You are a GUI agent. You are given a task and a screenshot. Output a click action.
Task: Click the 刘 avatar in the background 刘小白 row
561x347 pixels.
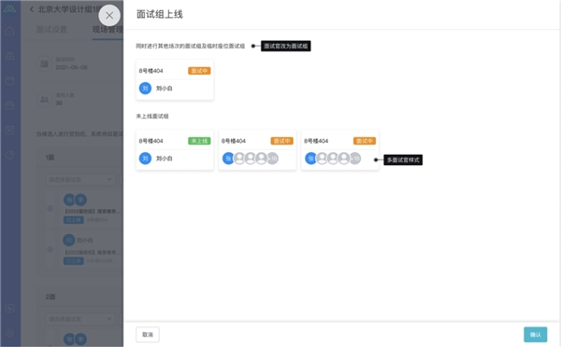(x=68, y=240)
